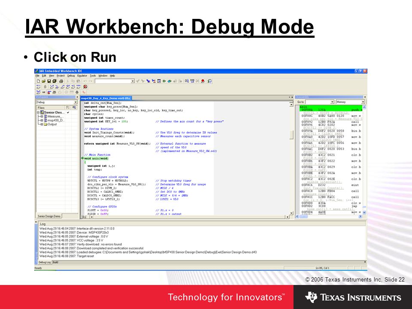Screen dimensions: 412x309
Task: Expand the Output folder tree node
Action: point(42,124)
